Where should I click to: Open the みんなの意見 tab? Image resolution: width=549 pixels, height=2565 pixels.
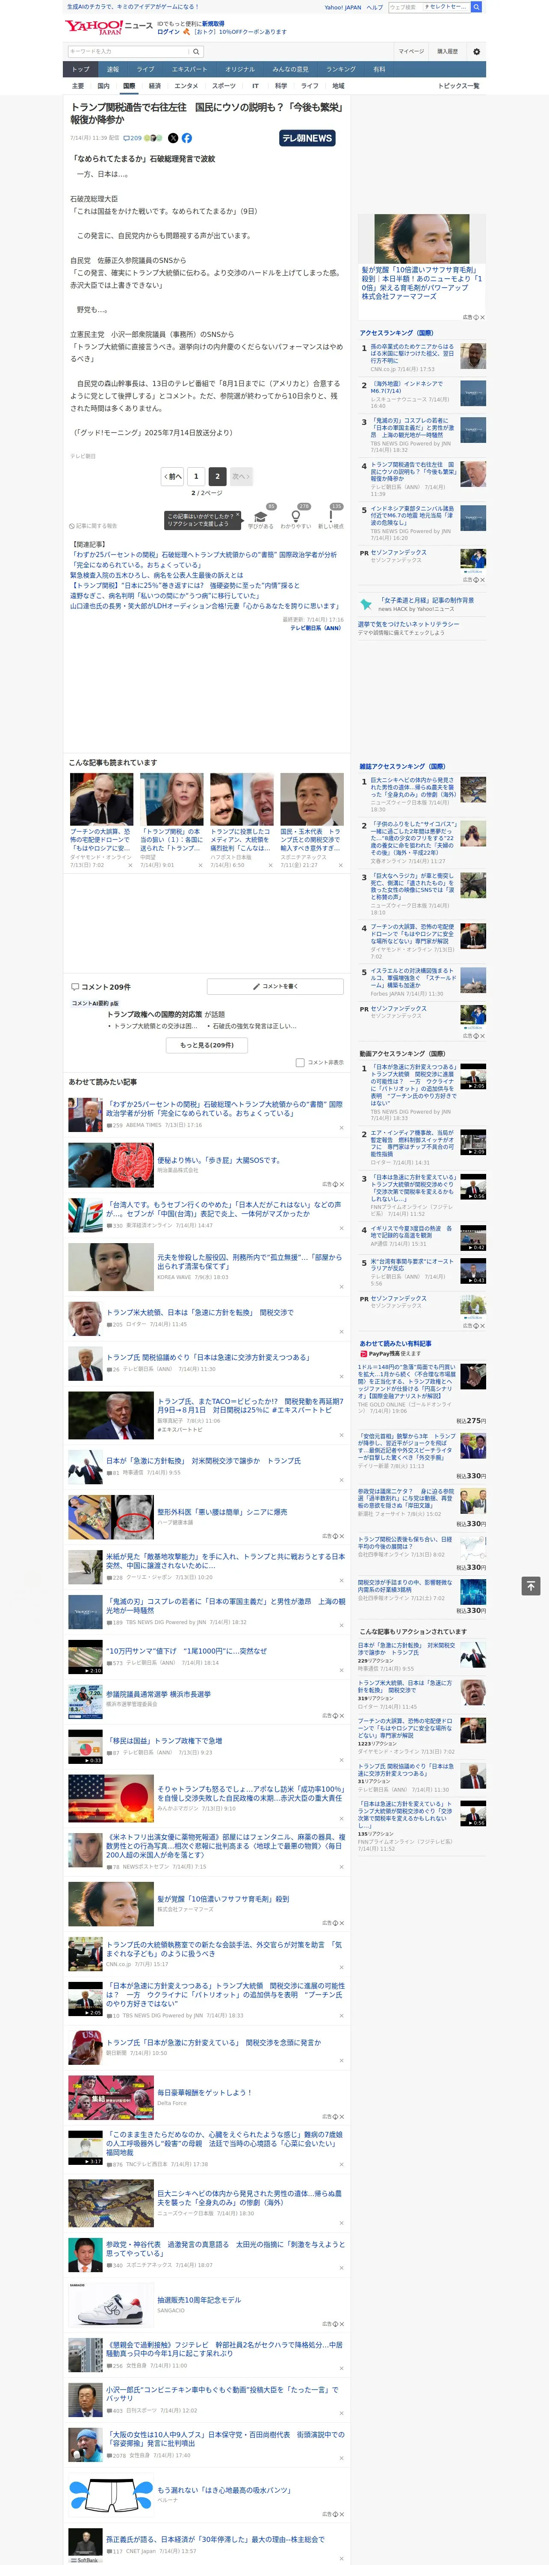point(291,70)
